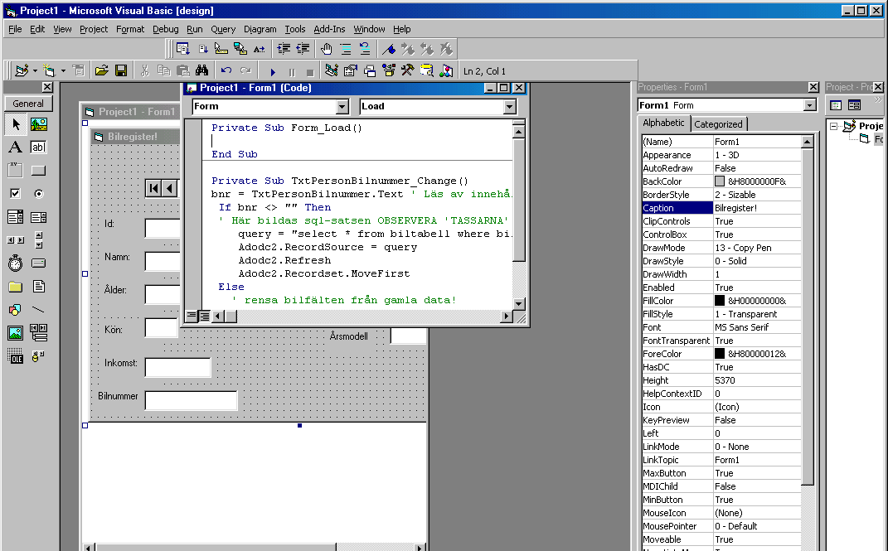This screenshot has height=551, width=888.
Task: Select the OLE container tool
Action: click(15, 355)
